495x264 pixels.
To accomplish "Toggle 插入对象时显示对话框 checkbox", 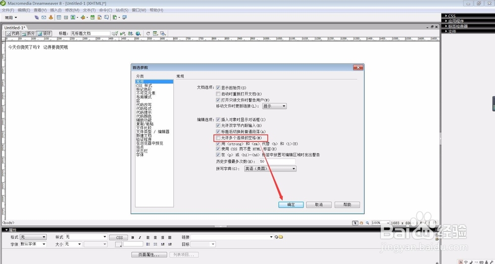I will click(218, 119).
